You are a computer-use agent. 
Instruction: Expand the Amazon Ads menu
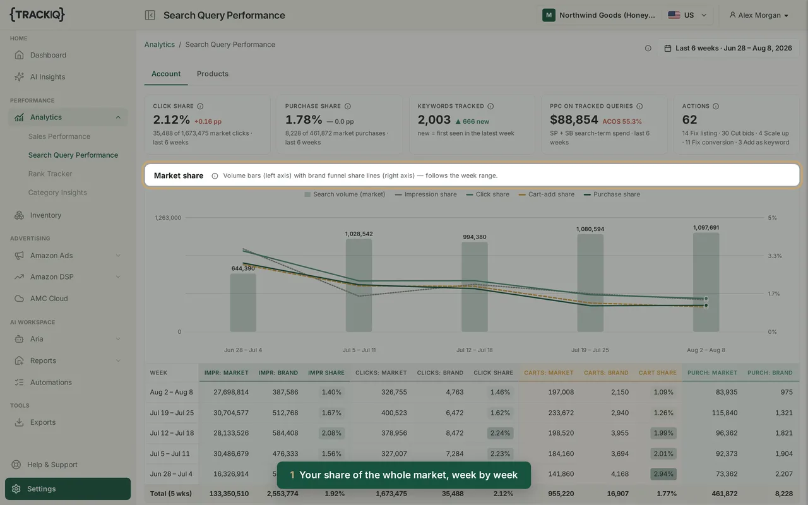click(x=118, y=256)
